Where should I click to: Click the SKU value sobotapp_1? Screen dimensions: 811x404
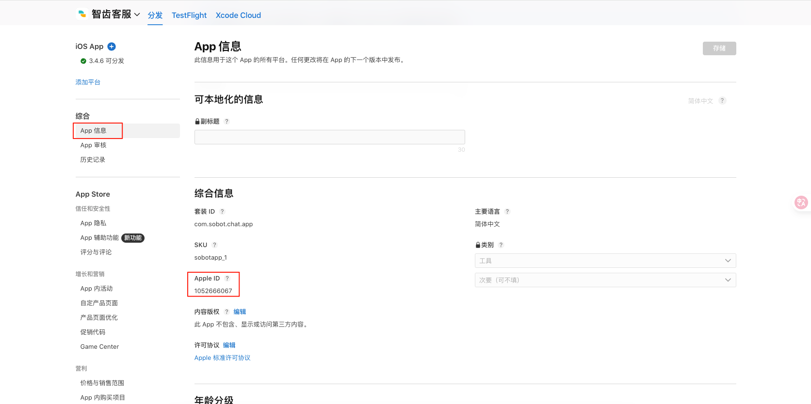(211, 258)
